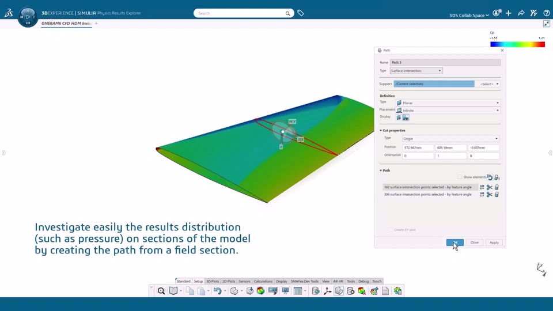553x311 pixels.
Task: Switch to the Calculations tab
Action: point(263,282)
